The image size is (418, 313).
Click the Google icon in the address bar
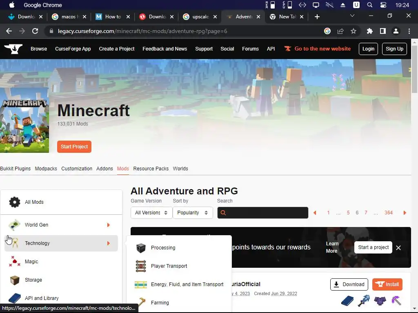pos(327,31)
